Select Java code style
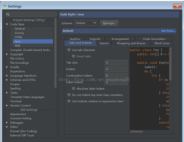Screen dimensions: 184x142 33,41
